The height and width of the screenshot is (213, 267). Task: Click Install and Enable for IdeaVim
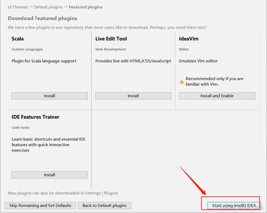pos(217,96)
